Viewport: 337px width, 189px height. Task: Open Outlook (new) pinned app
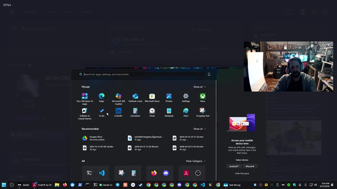(135, 98)
